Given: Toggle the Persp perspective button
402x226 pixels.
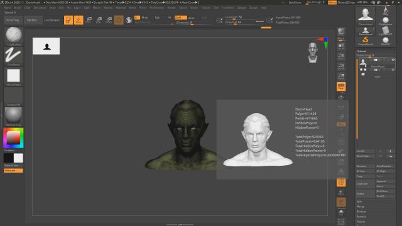Looking at the screenshot, I should point(341,87).
